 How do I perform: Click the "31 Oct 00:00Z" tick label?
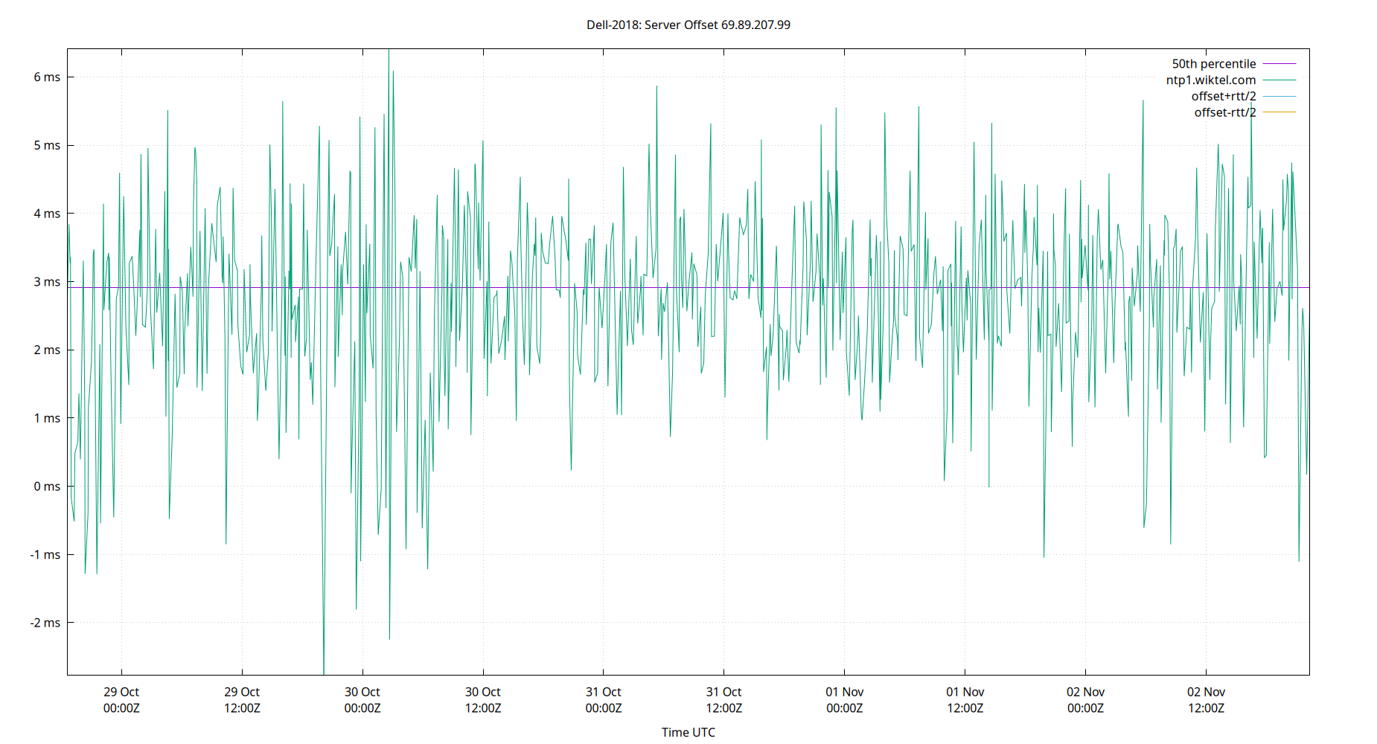(x=604, y=699)
